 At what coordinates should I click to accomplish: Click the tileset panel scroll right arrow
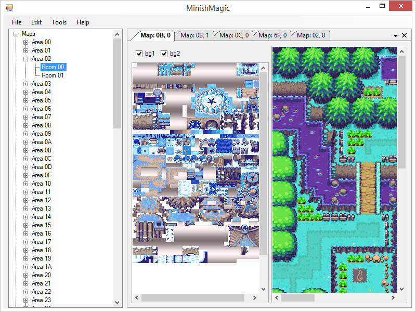coord(255,297)
